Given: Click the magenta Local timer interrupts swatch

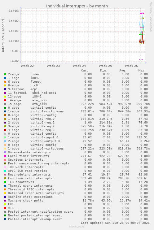Looking at the screenshot, I should coord(5,156).
